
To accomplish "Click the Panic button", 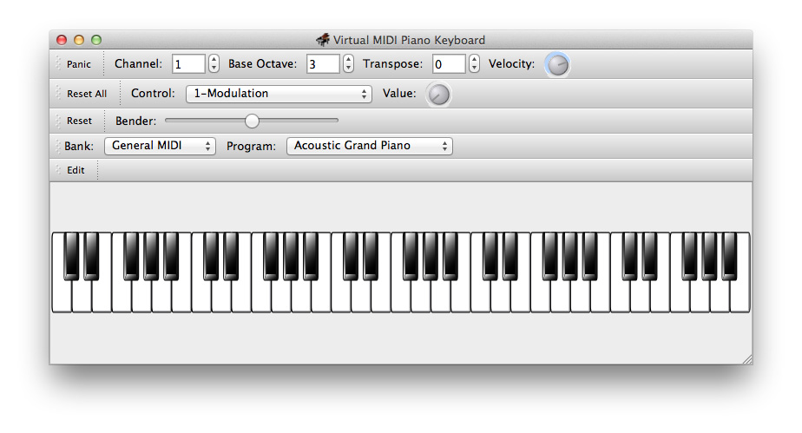I will pos(79,64).
